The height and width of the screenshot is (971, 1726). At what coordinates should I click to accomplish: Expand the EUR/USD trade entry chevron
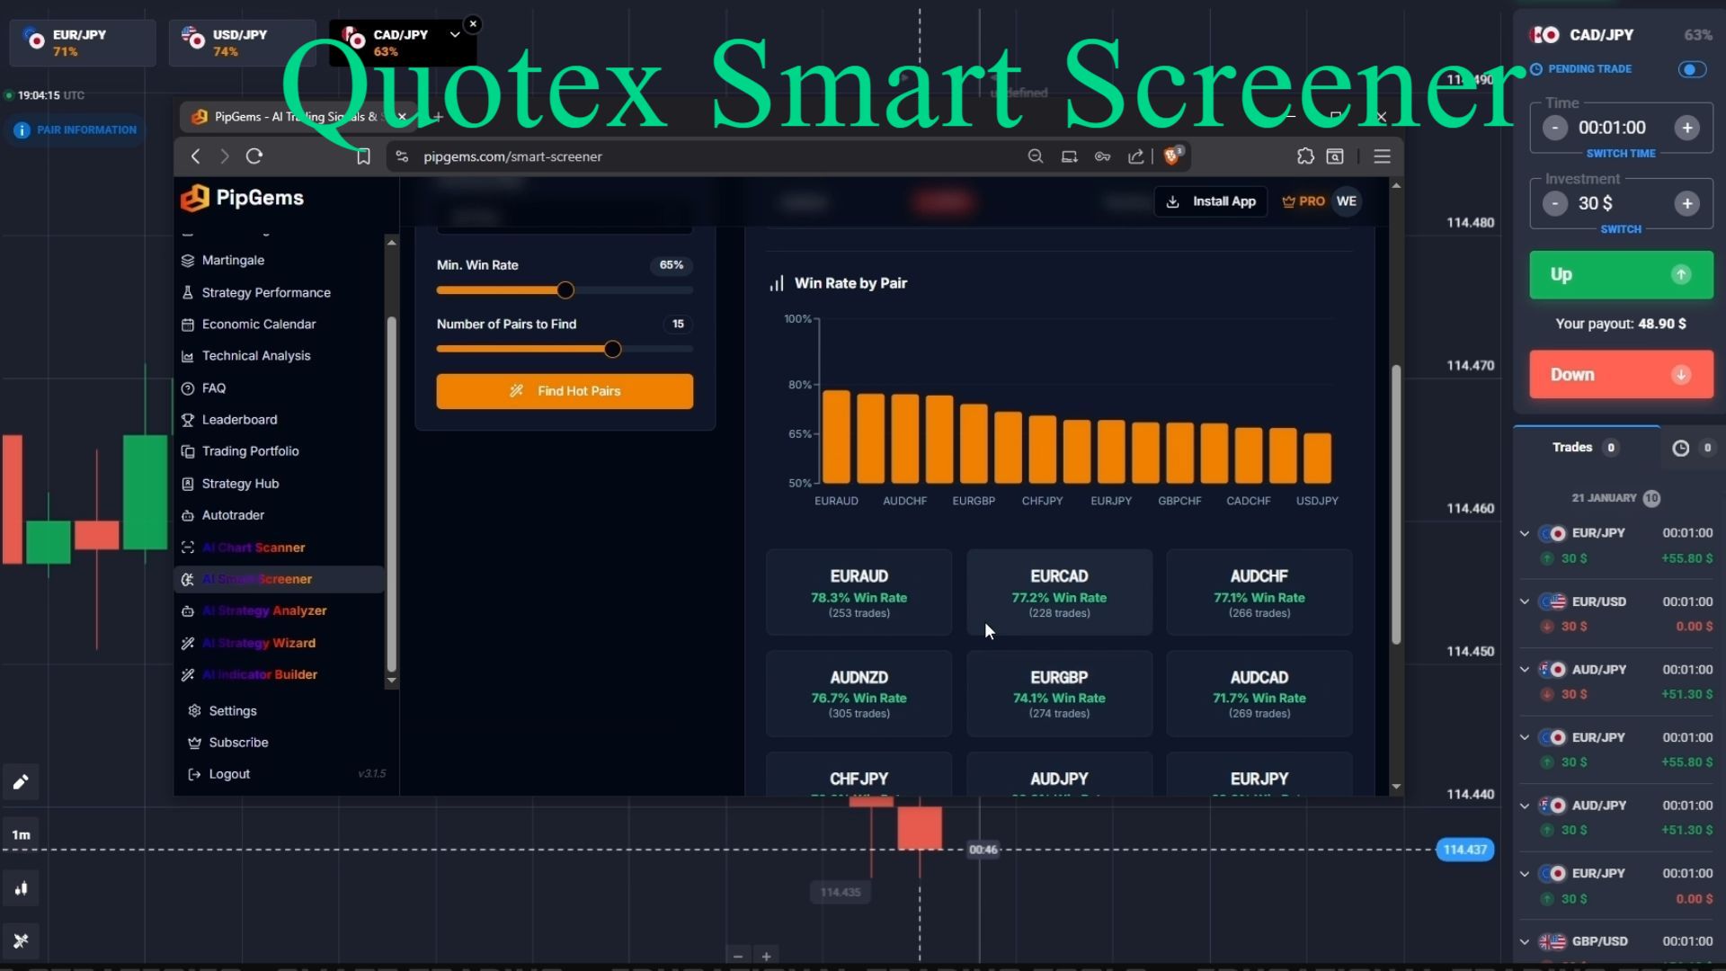(x=1525, y=601)
